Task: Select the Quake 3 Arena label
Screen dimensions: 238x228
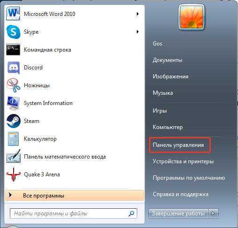Action: 42,175
